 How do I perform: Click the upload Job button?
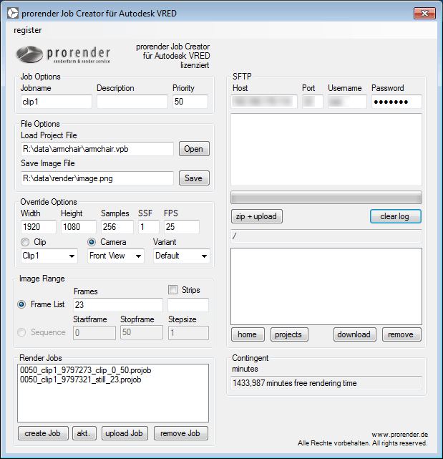tap(125, 433)
